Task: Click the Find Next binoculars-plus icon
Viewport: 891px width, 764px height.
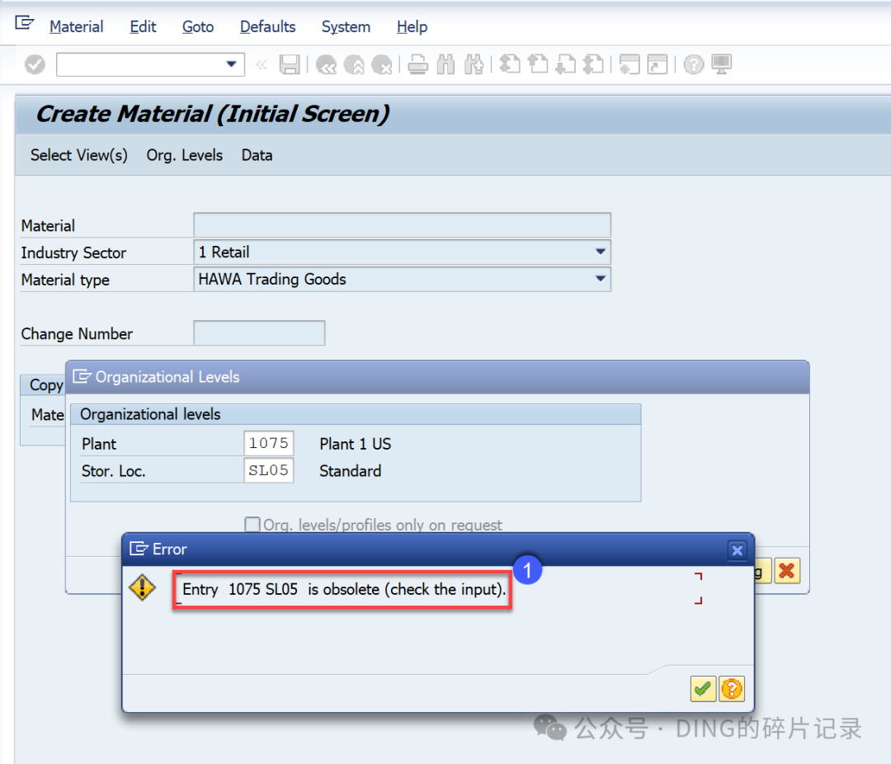Action: point(474,64)
